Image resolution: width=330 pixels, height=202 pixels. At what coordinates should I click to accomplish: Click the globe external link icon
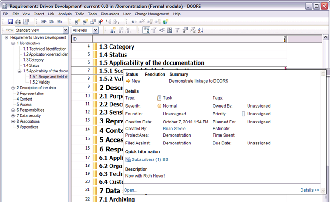coord(165,22)
